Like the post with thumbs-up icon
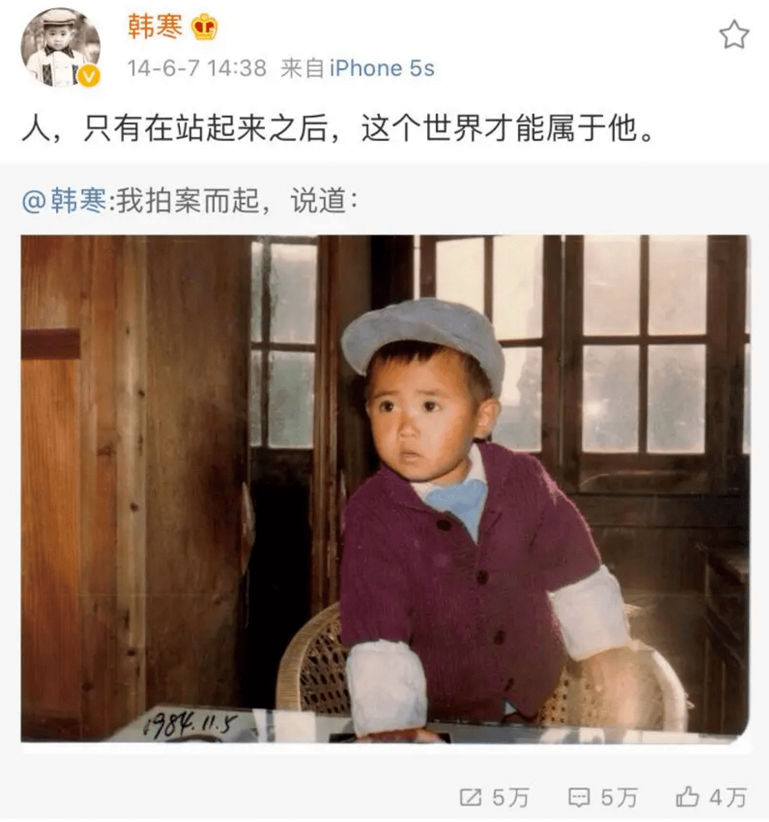 [687, 797]
